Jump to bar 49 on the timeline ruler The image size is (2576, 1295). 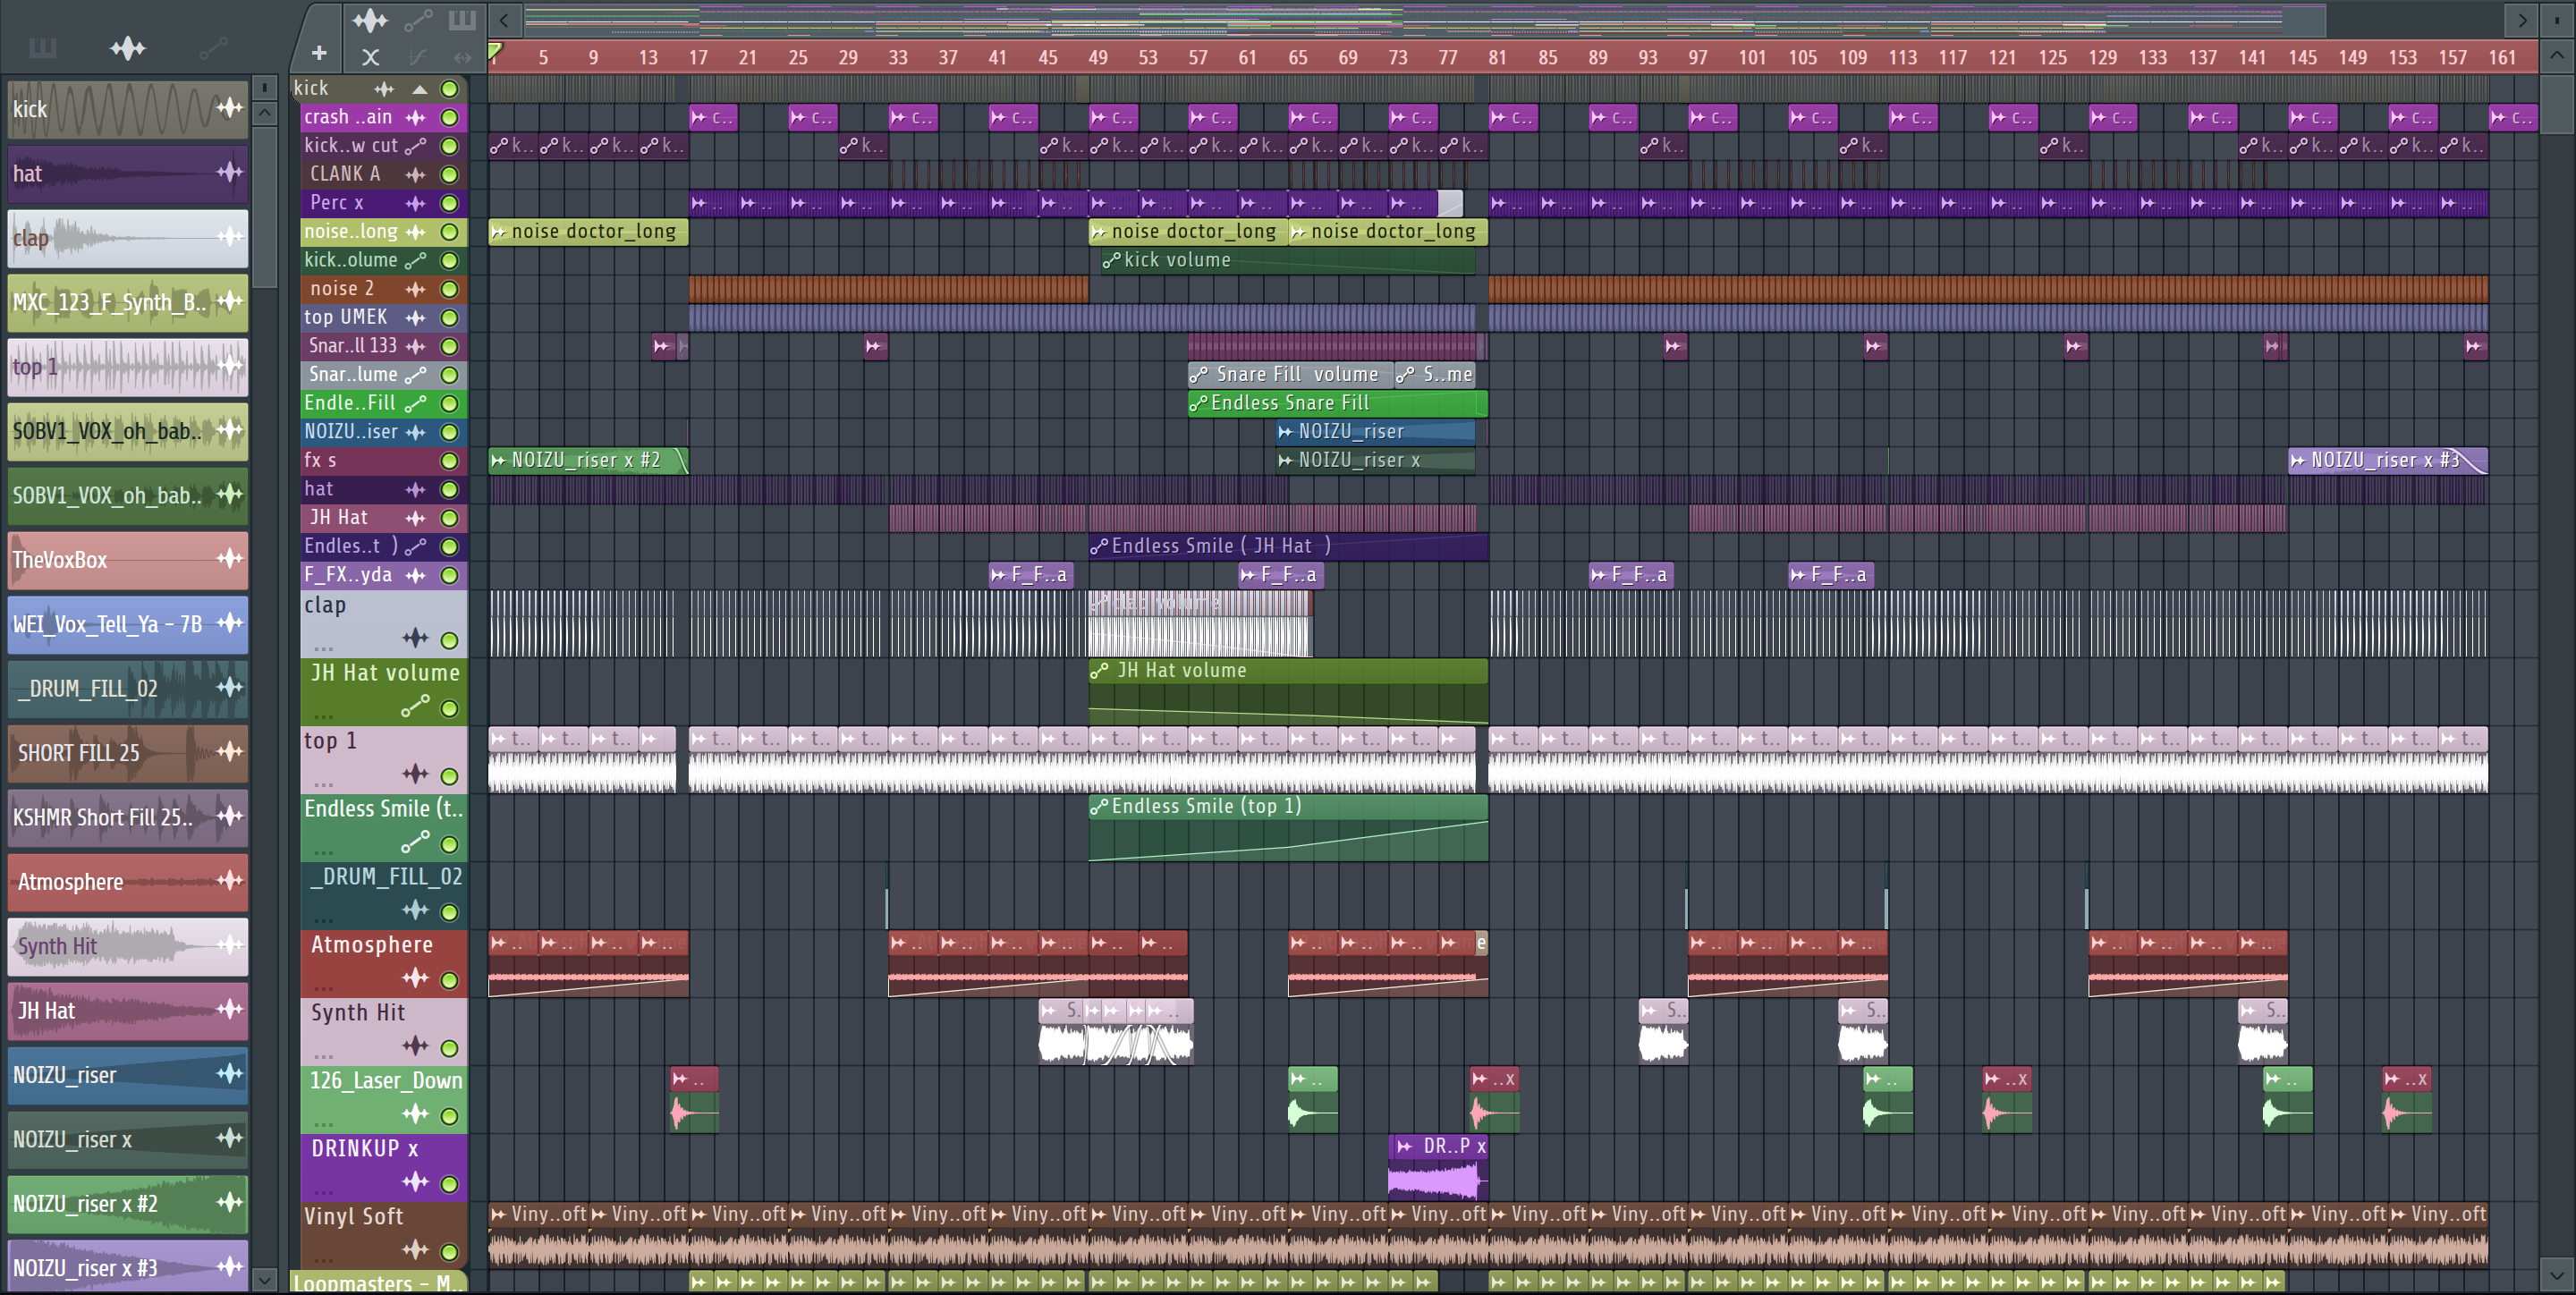1097,57
